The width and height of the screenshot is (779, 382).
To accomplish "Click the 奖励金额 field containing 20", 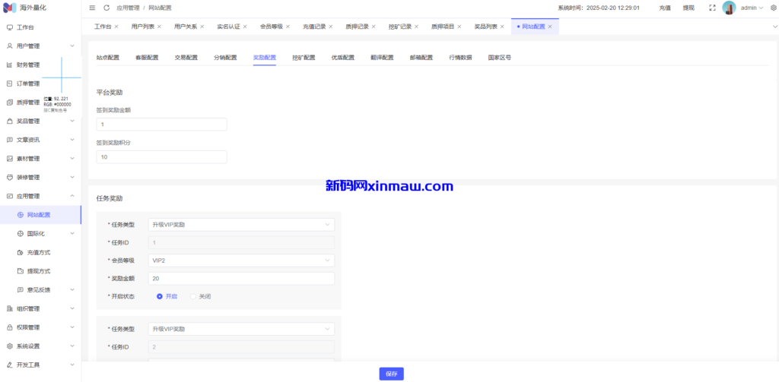I will tap(241, 278).
